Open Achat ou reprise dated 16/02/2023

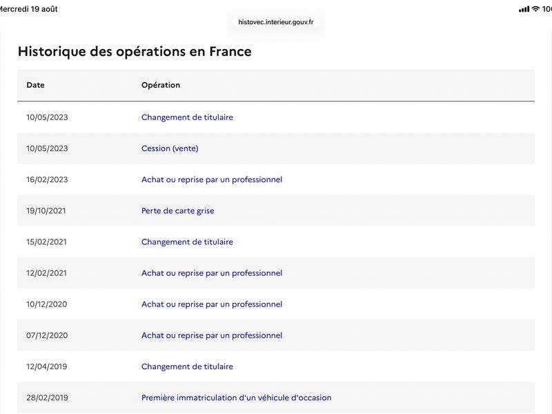(x=212, y=179)
